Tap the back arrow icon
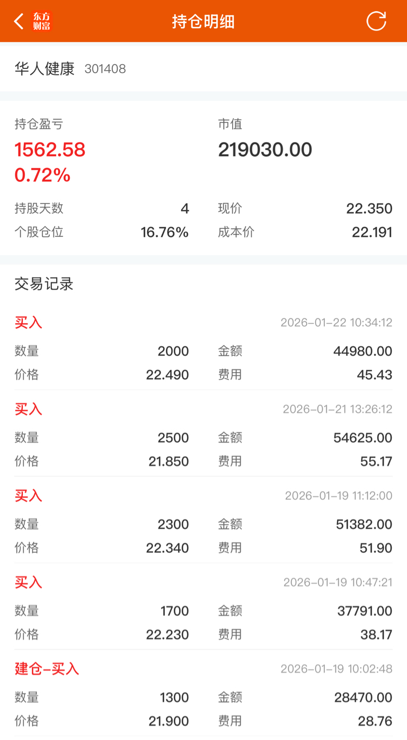Viewport: 407px width, 740px height. [19, 21]
